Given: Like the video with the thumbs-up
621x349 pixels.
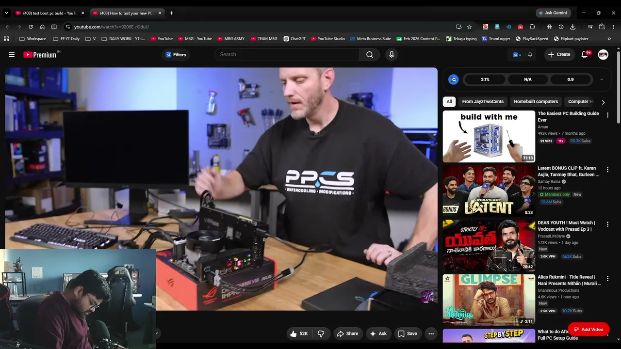Looking at the screenshot, I should coord(299,333).
